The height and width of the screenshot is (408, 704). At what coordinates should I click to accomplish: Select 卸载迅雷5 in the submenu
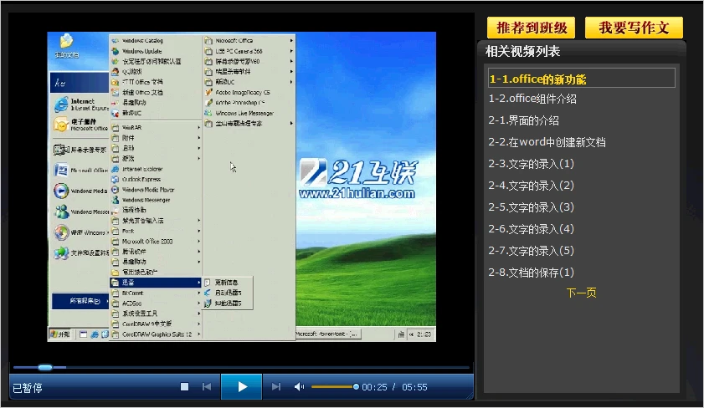(x=227, y=303)
